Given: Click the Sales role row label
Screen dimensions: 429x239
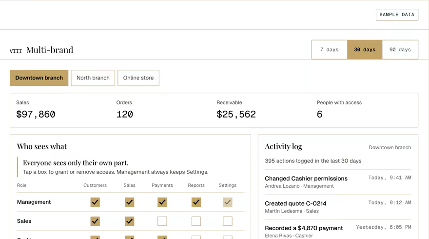Looking at the screenshot, I should pyautogui.click(x=24, y=221).
